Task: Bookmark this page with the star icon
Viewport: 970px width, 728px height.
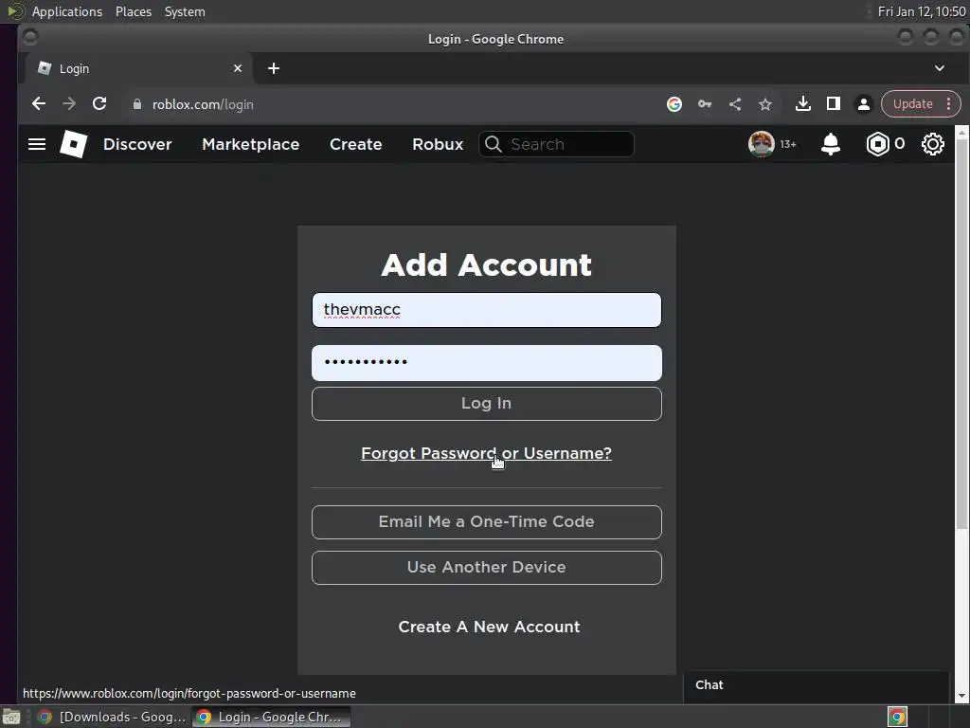Action: (x=765, y=104)
